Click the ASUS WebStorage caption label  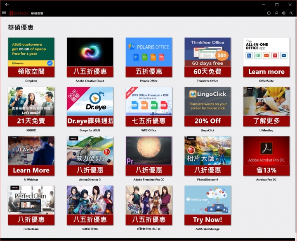(x=207, y=229)
